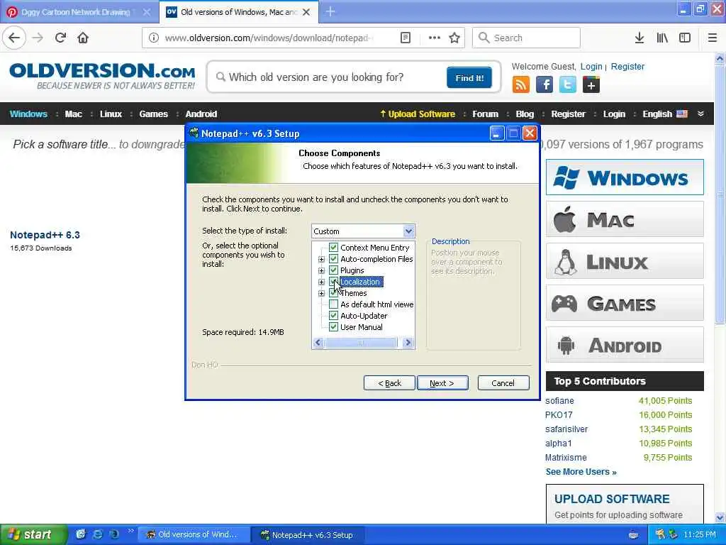Toggle Auto-Updater checkbox
The width and height of the screenshot is (726, 545).
pos(333,316)
